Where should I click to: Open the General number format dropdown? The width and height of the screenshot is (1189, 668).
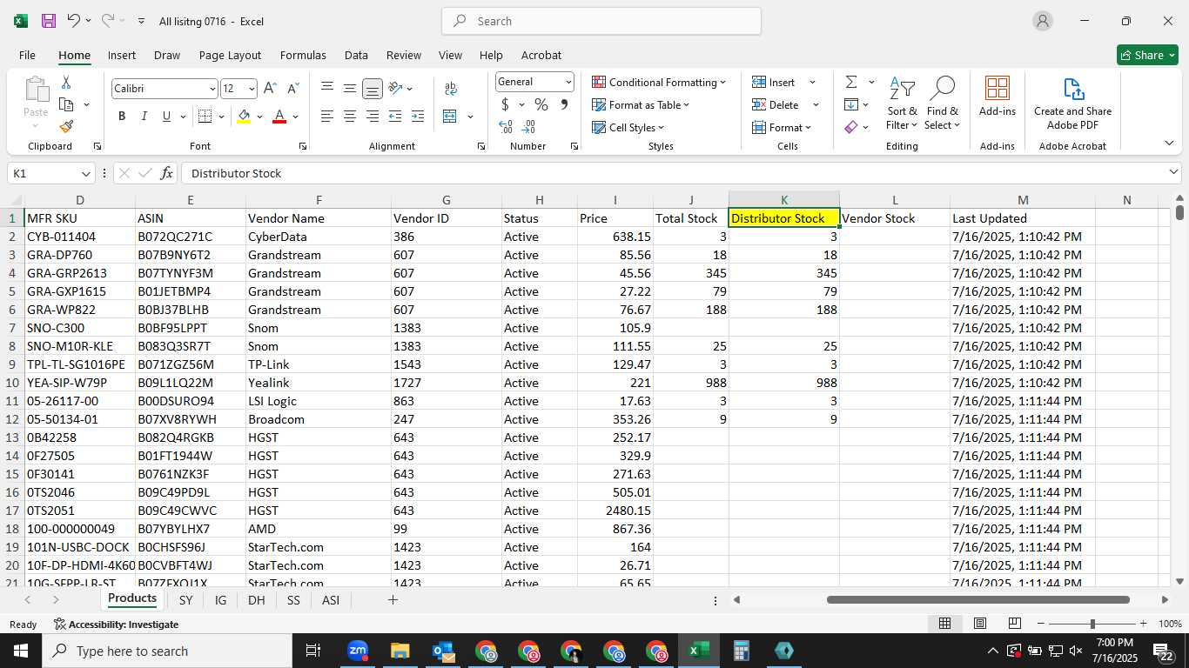[568, 82]
